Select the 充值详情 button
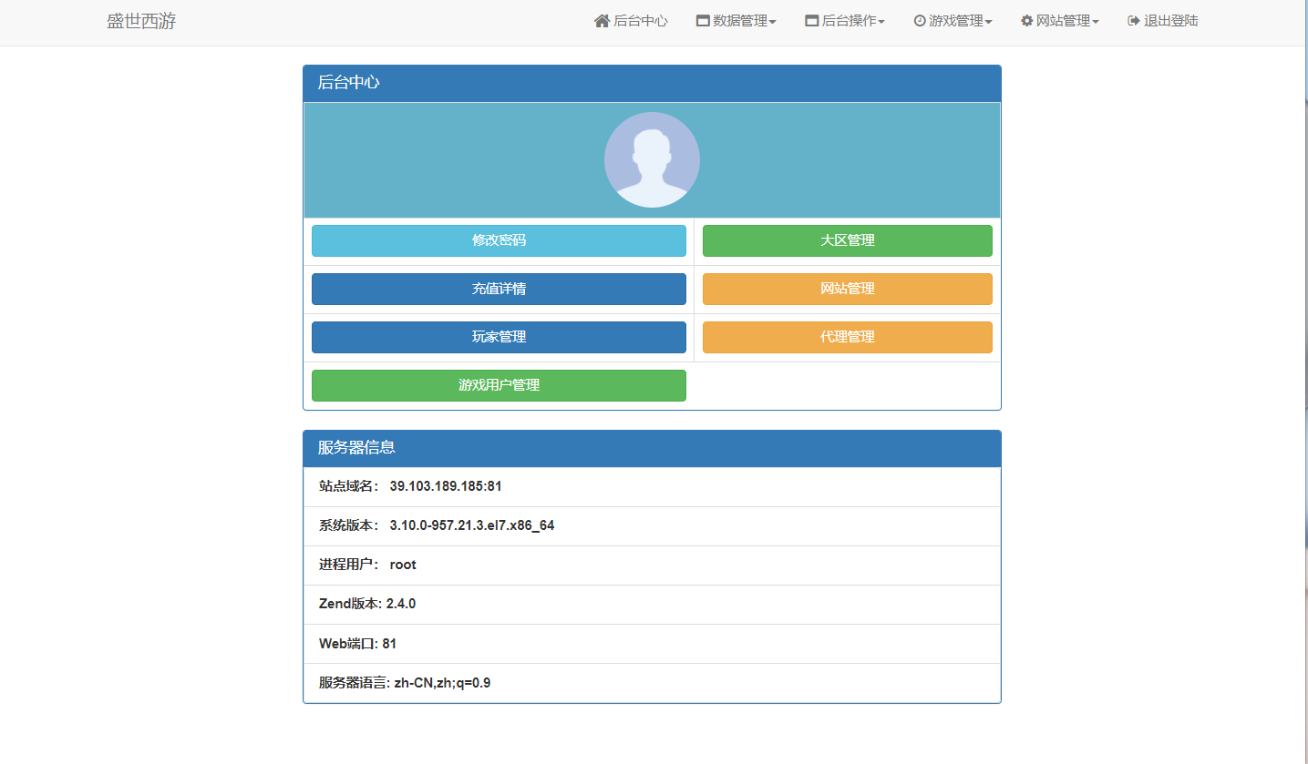 [499, 289]
